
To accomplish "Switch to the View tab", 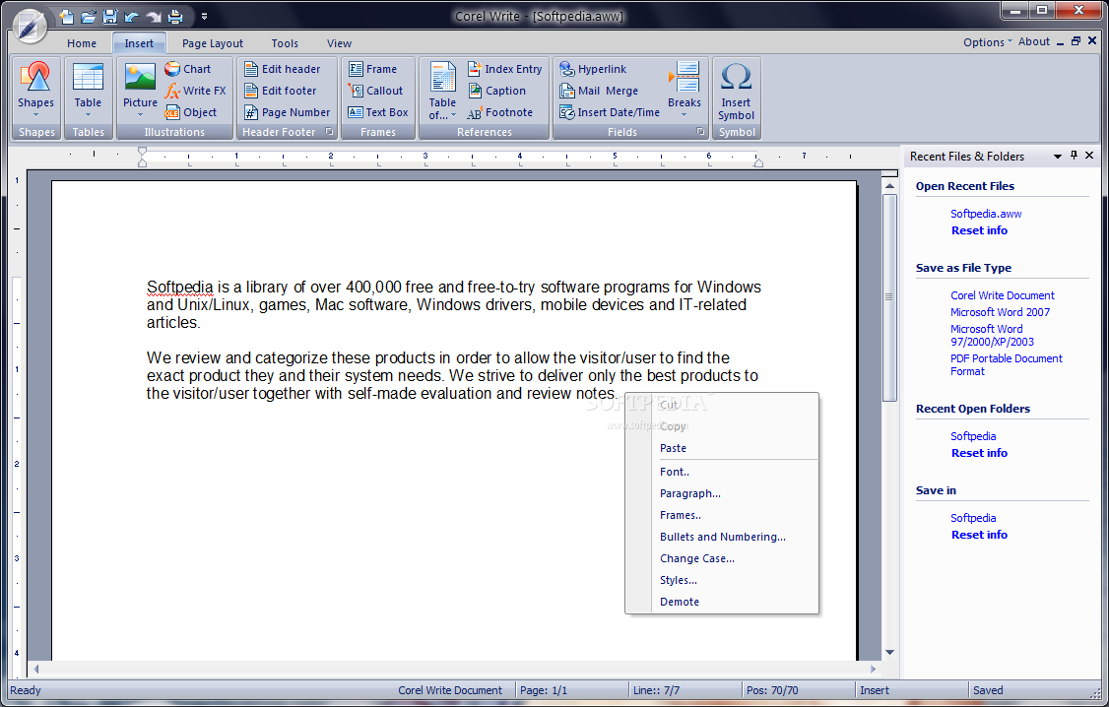I will (340, 43).
